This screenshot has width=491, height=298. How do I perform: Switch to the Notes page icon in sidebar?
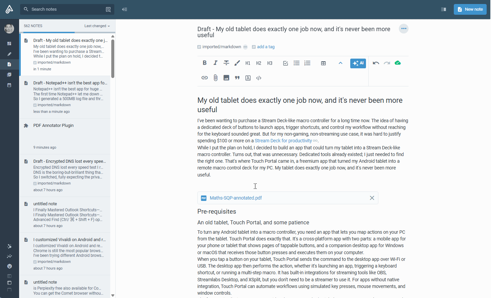click(x=9, y=64)
